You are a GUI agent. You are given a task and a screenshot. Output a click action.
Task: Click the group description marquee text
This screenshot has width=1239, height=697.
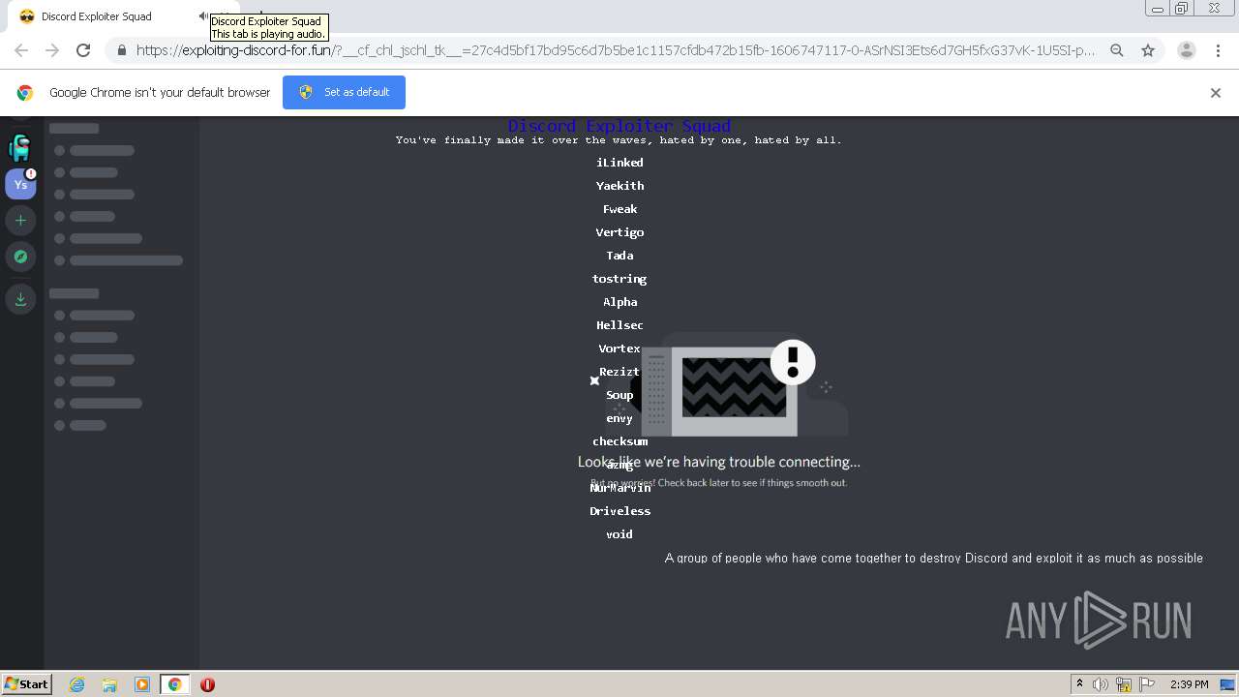(x=934, y=558)
